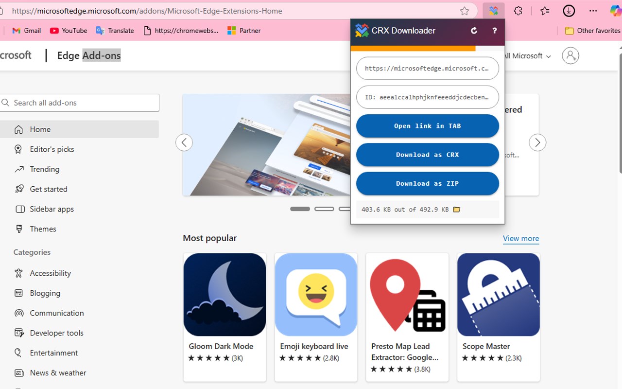The height and width of the screenshot is (389, 622).
Task: Open the Translate bookmark
Action: point(115,30)
